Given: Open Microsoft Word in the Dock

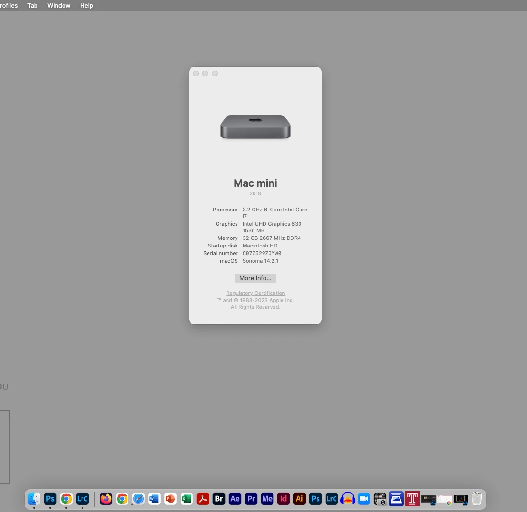Looking at the screenshot, I should point(154,499).
